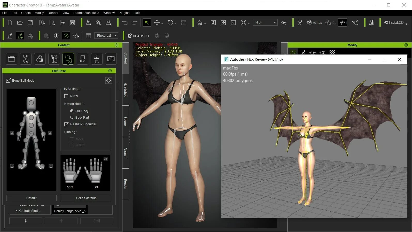
Task: Choose the Scale tool
Action: 184,23
